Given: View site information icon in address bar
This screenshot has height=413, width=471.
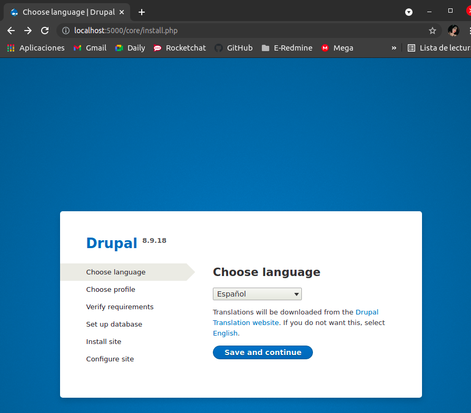Looking at the screenshot, I should 66,31.
